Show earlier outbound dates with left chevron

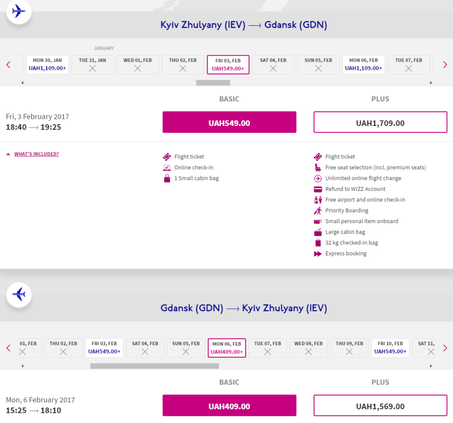point(8,65)
